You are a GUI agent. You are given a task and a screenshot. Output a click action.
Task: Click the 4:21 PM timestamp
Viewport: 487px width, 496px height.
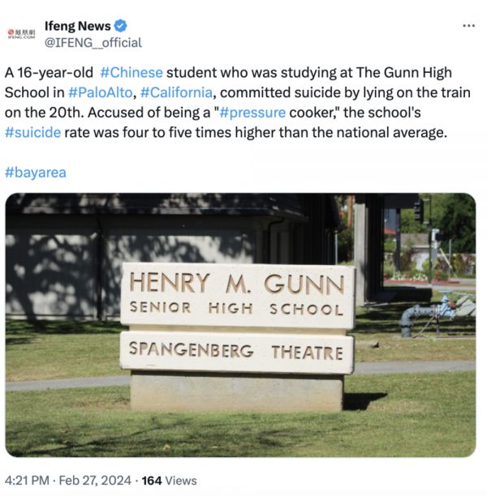[x=28, y=481]
